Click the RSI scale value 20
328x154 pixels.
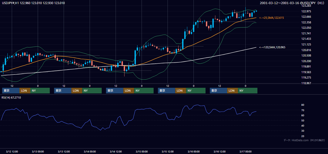click(303, 136)
